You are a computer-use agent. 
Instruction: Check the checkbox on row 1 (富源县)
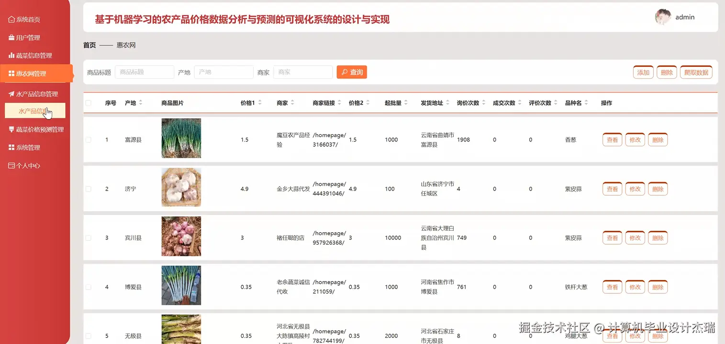pos(89,140)
